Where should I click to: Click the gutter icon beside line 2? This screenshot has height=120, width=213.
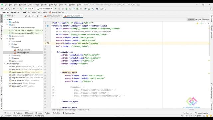coord(48,26)
